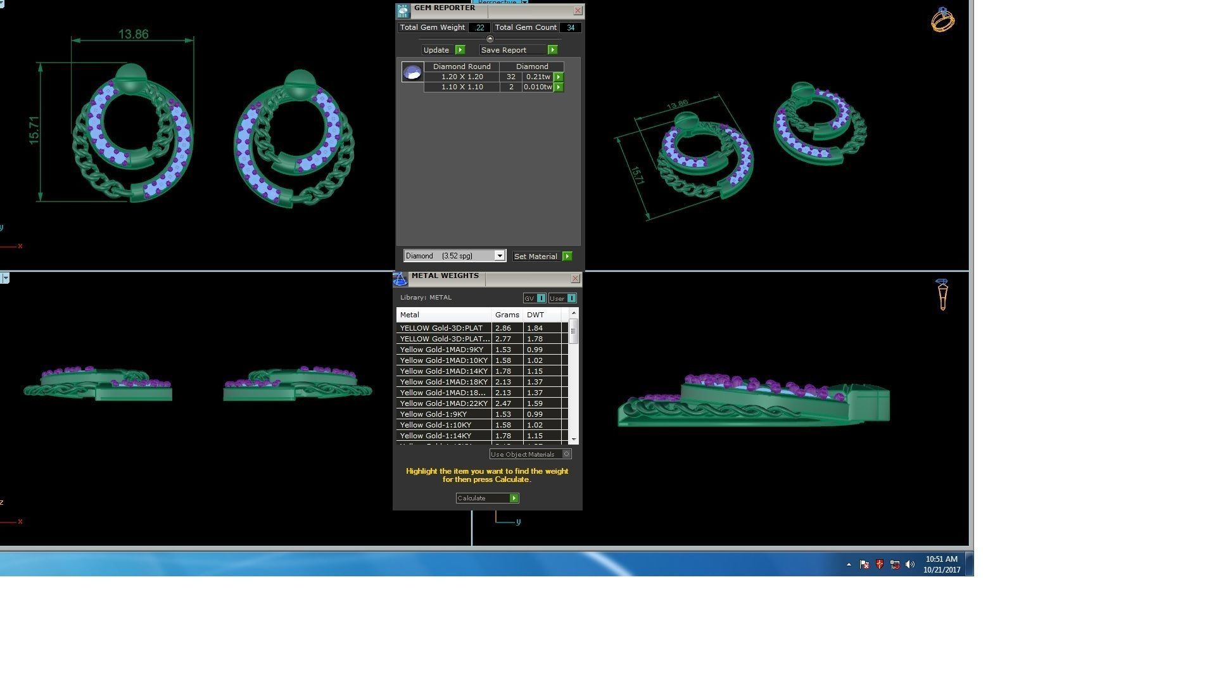Select Yellow Gold-1MAD:14KY row

(444, 371)
